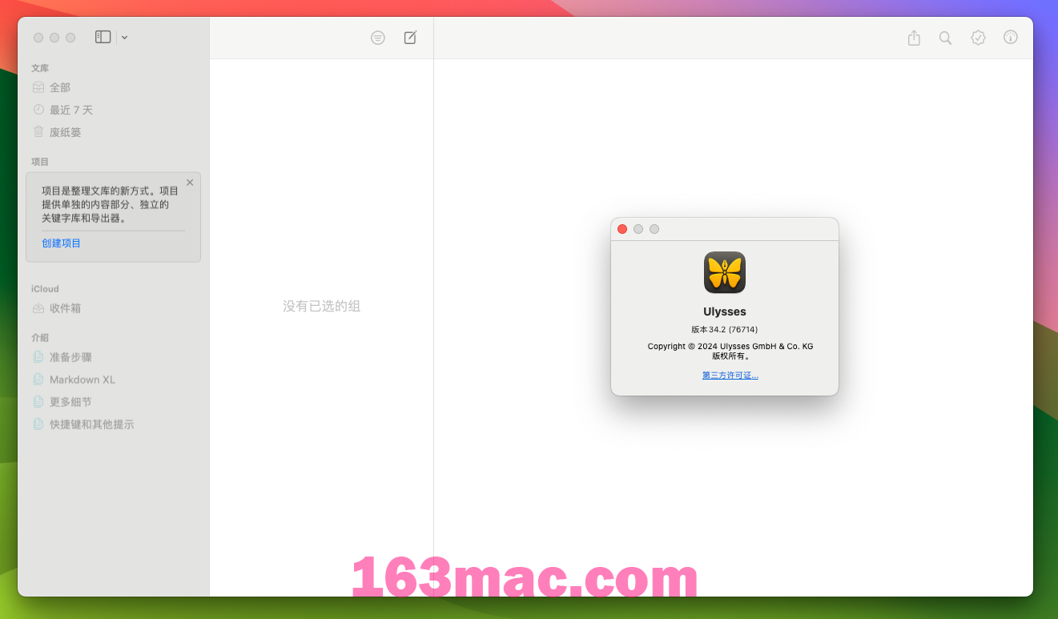
Task: Show the info dashboard icon
Action: point(1011,37)
